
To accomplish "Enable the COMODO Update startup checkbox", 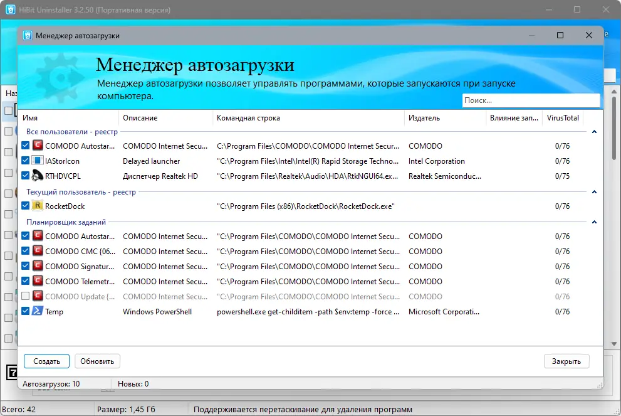I will pyautogui.click(x=25, y=296).
